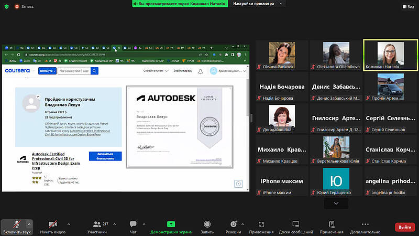
Task: Focus the Coursera search field
Action: coord(74,71)
